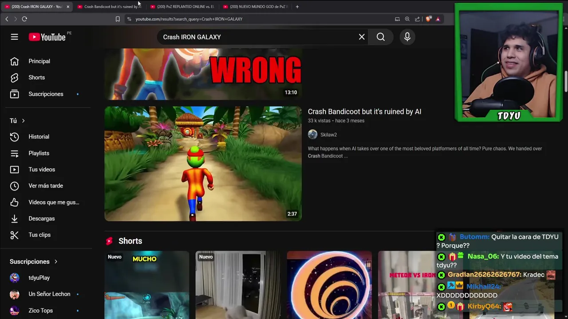This screenshot has width=568, height=319.
Task: Start voice search with the microphone
Action: coord(407,37)
